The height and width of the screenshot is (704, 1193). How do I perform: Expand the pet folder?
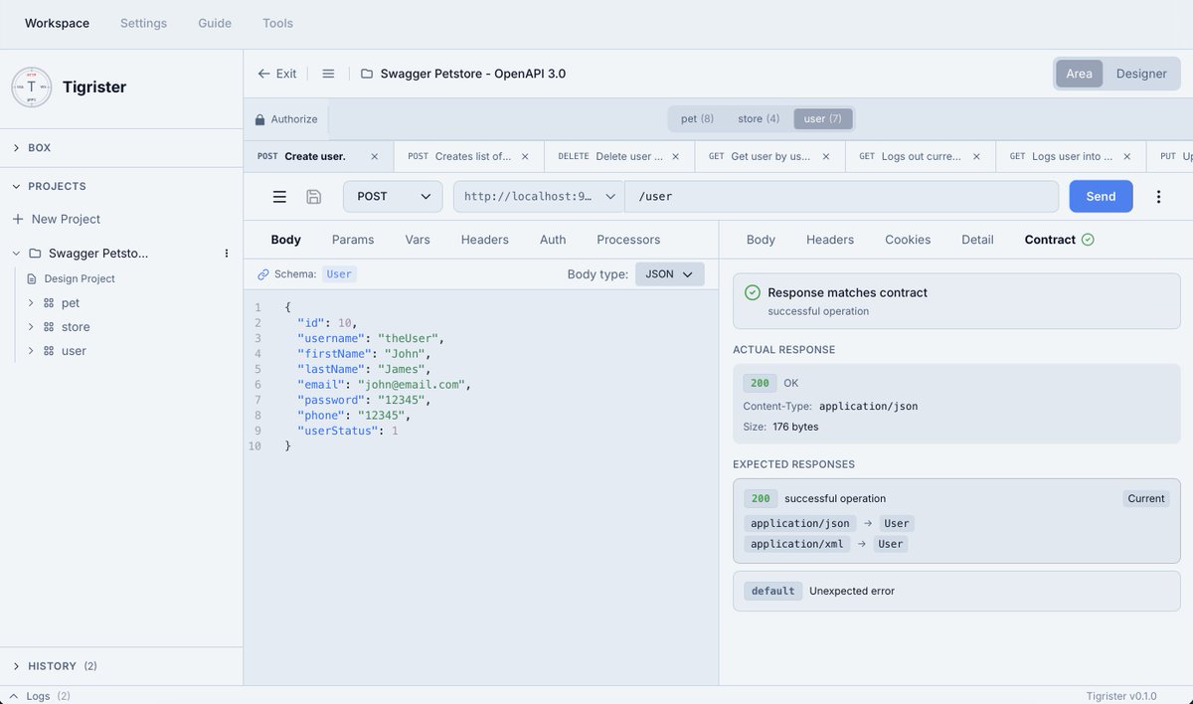[31, 303]
